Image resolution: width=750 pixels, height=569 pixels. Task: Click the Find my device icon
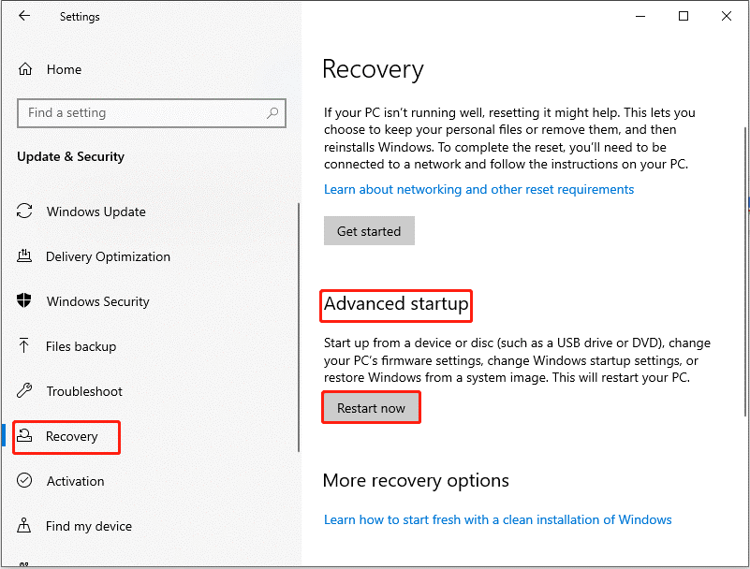click(x=26, y=526)
